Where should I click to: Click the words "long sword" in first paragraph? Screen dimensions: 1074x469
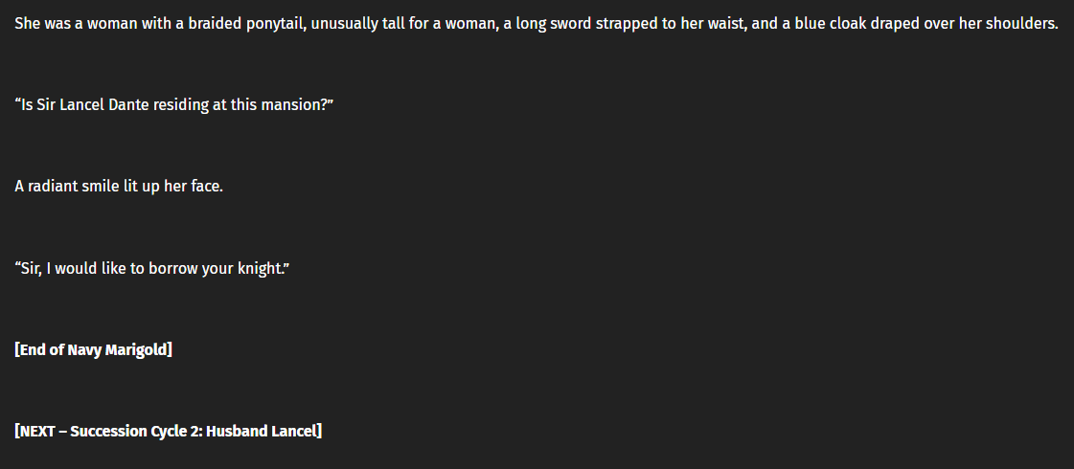[554, 24]
